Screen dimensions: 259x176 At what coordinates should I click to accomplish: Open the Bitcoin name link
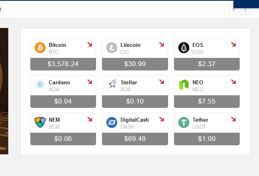57,45
